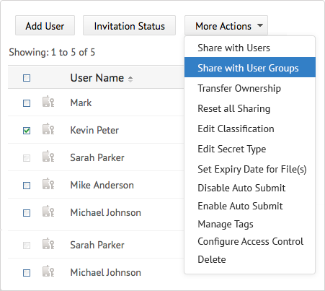Click the user key icon beside Kevin Peter
Screen dimensions: 325x291
point(48,129)
